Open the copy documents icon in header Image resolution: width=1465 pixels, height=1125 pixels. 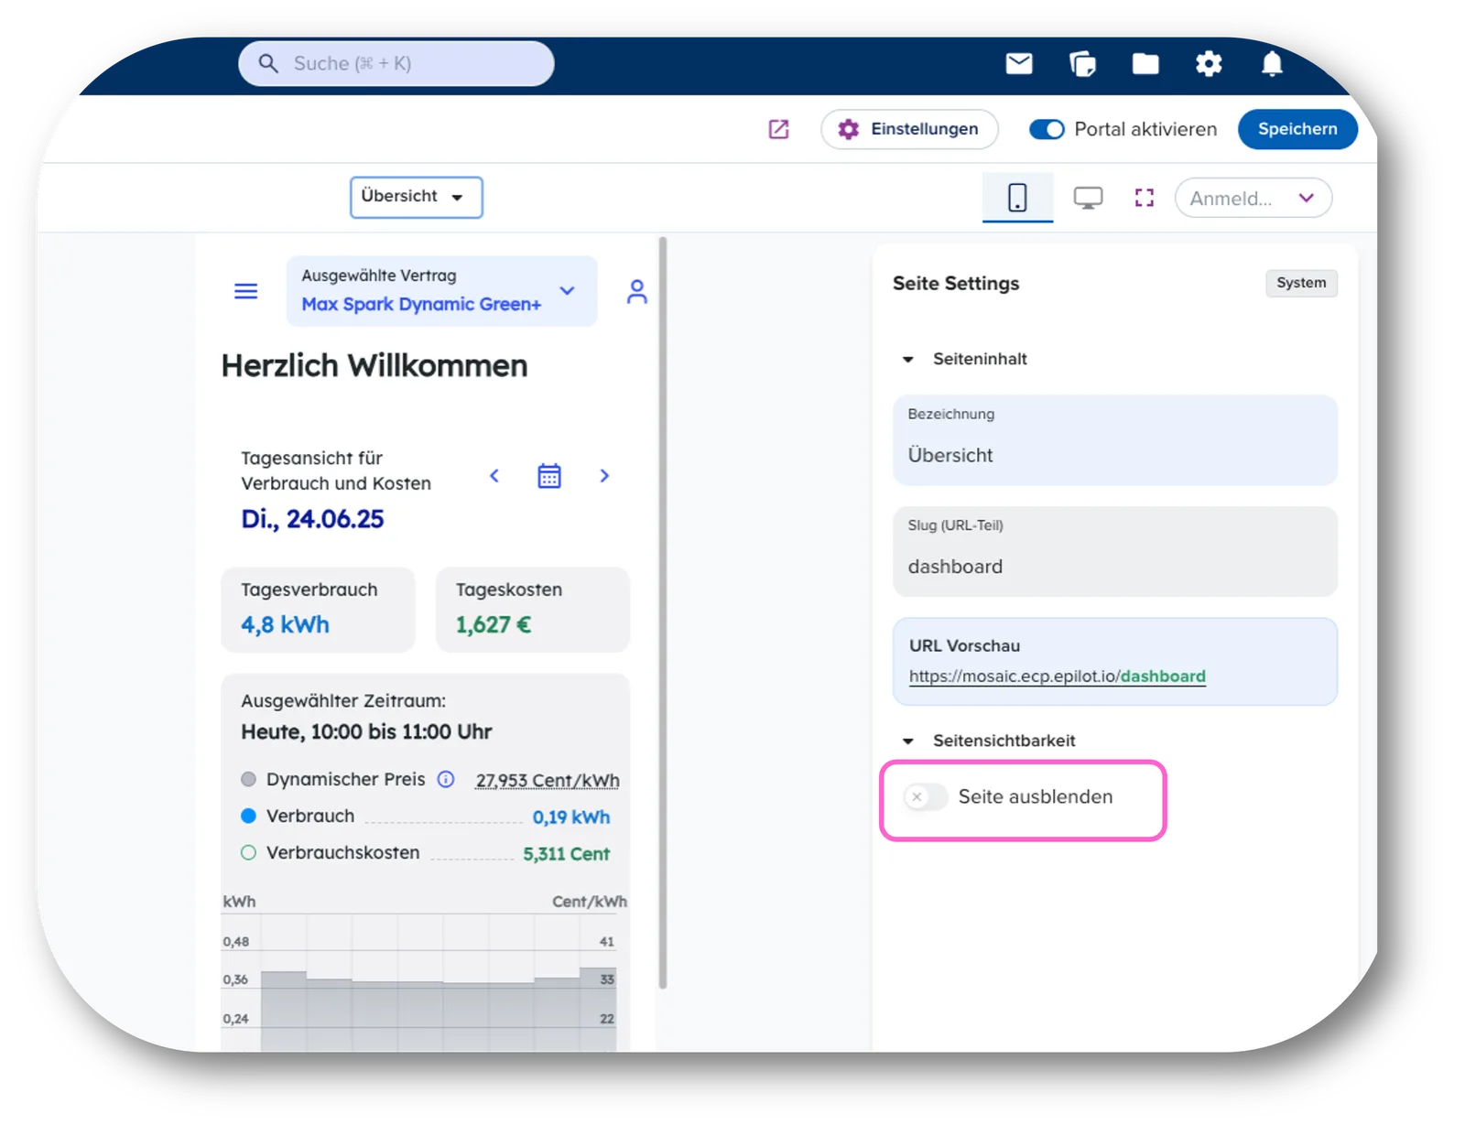tap(1082, 64)
